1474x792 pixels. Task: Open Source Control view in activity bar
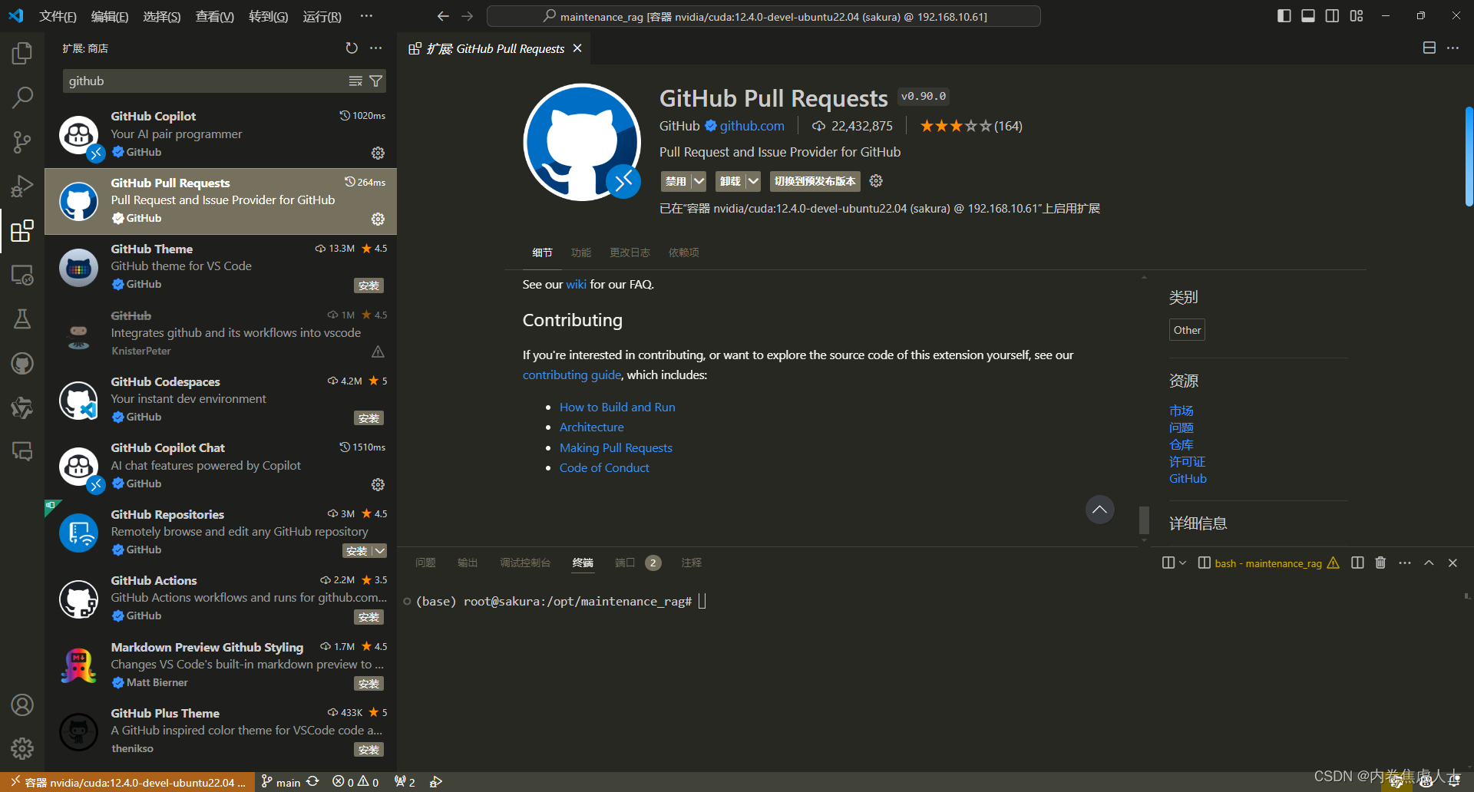click(x=22, y=142)
